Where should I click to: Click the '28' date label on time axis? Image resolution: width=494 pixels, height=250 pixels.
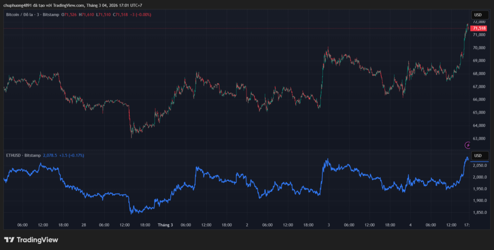pyautogui.click(x=84, y=225)
